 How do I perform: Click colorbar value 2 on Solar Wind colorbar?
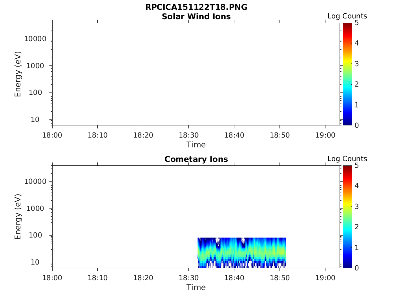coord(356,84)
